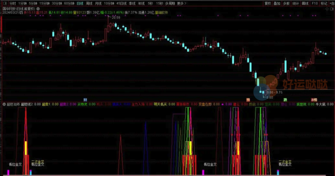
Task: Click the 买特灵 indicator label
Action: tap(86, 104)
